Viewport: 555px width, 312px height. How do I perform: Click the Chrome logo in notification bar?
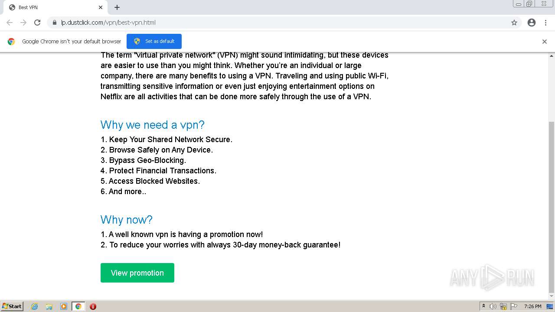click(11, 42)
